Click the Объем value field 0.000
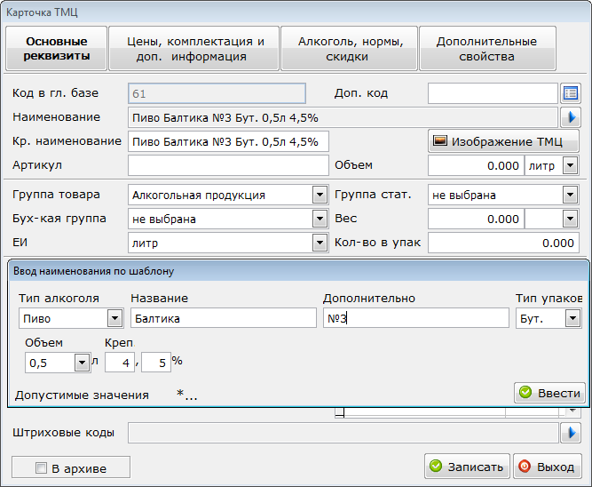Viewport: 592px width, 487px height. pyautogui.click(x=476, y=165)
